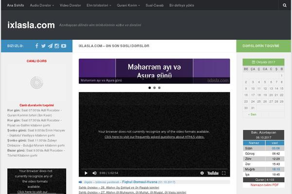This screenshot has height=194, width=292.
Task: Seek on the main video progress bar
Action: 154,169
